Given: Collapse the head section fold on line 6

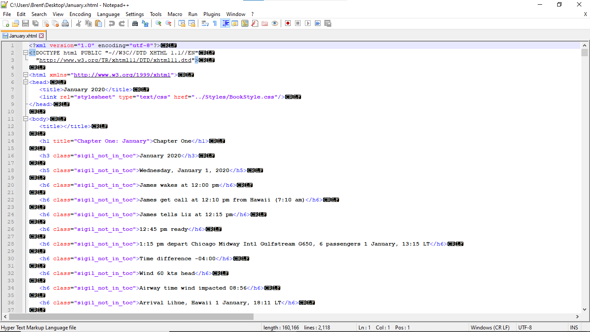Looking at the screenshot, I should click(25, 82).
